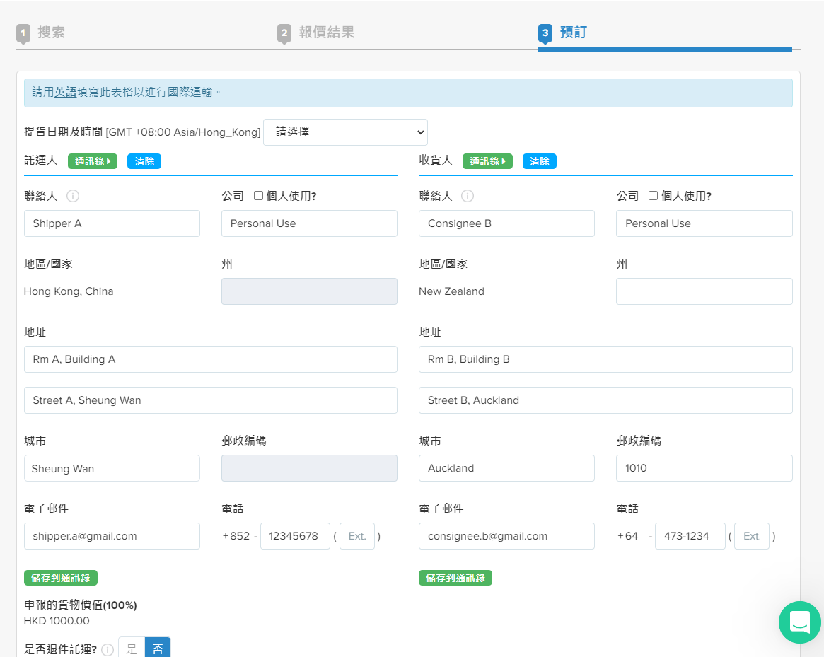The height and width of the screenshot is (657, 824).
Task: Edit address Street B, Auckland
Action: tap(605, 400)
